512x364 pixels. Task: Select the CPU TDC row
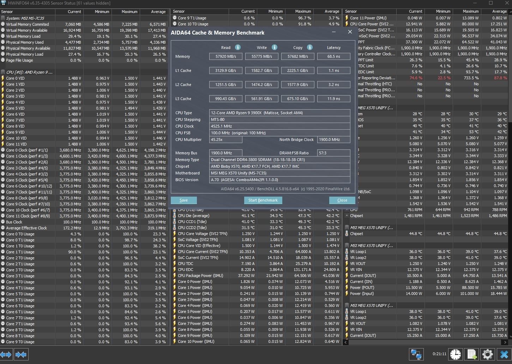[256, 264]
